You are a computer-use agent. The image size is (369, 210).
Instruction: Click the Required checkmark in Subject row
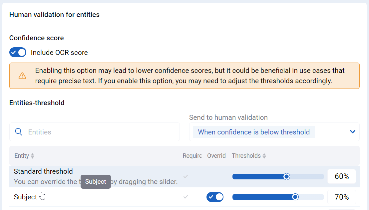[x=186, y=197]
